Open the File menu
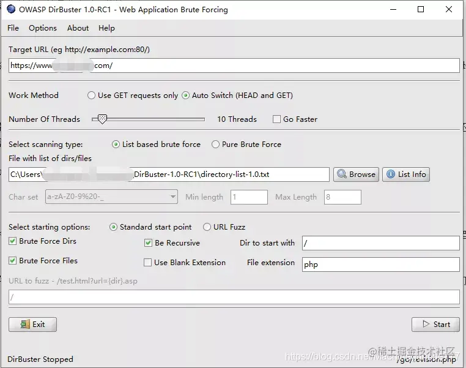 13,28
